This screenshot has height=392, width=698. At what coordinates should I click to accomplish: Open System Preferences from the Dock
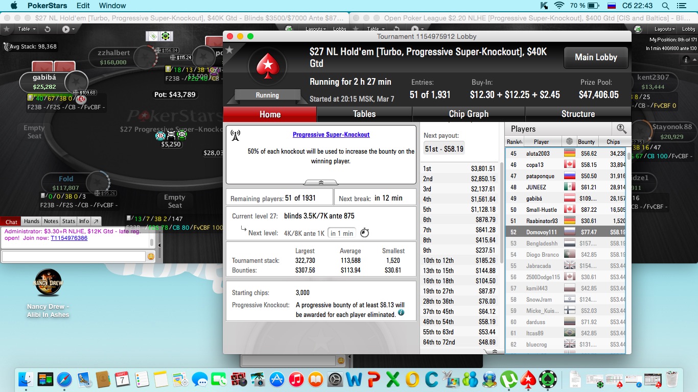(335, 379)
